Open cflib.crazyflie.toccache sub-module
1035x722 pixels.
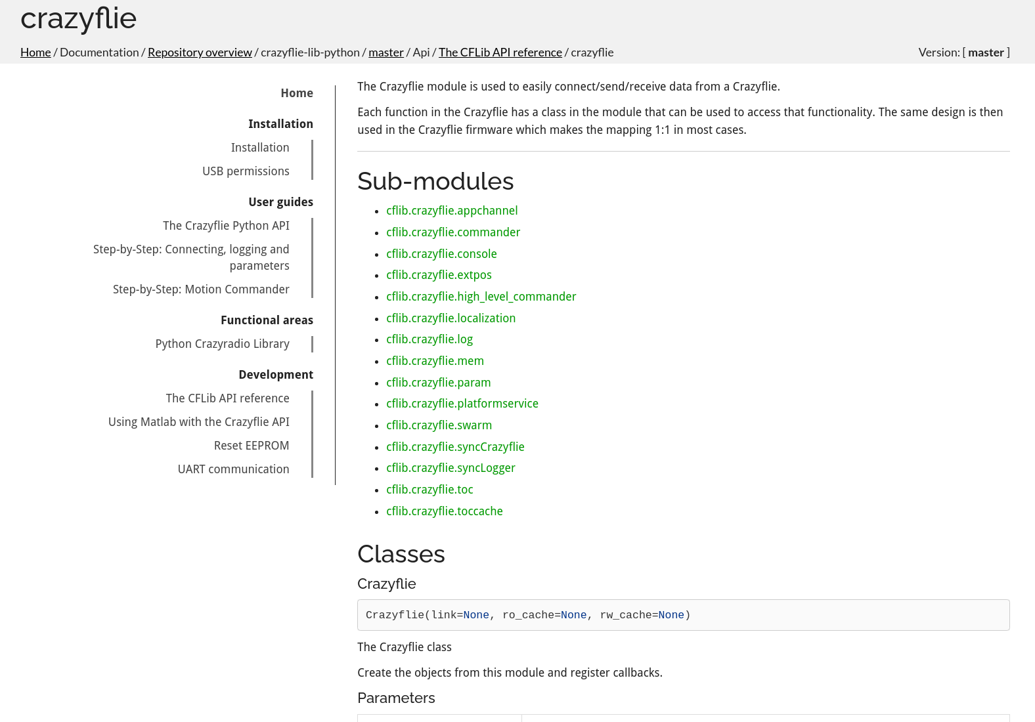(x=445, y=511)
